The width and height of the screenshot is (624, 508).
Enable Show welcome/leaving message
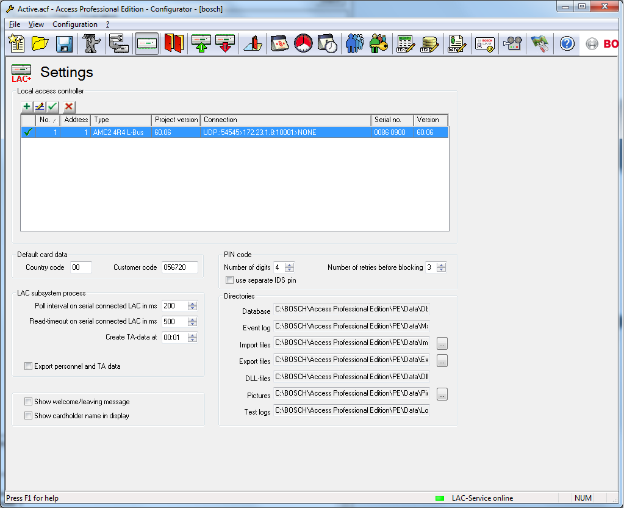click(28, 402)
